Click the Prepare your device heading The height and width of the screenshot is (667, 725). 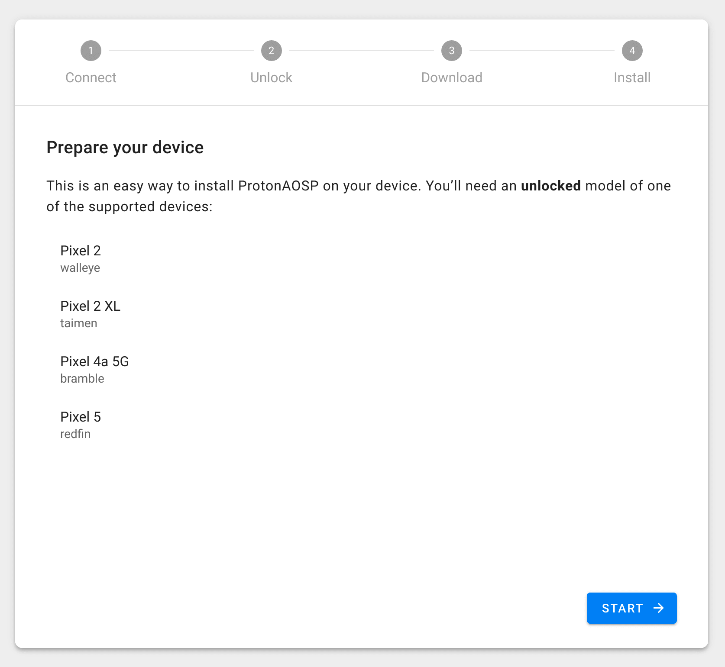(x=125, y=147)
